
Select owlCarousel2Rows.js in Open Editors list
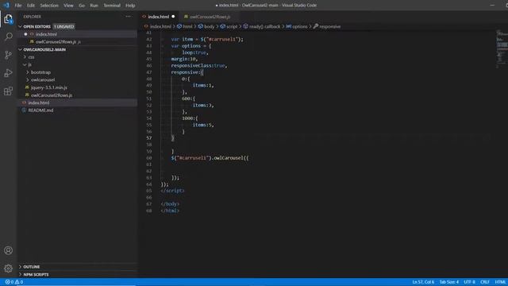(78, 42)
